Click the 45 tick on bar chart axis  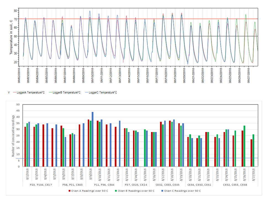(x=18, y=111)
